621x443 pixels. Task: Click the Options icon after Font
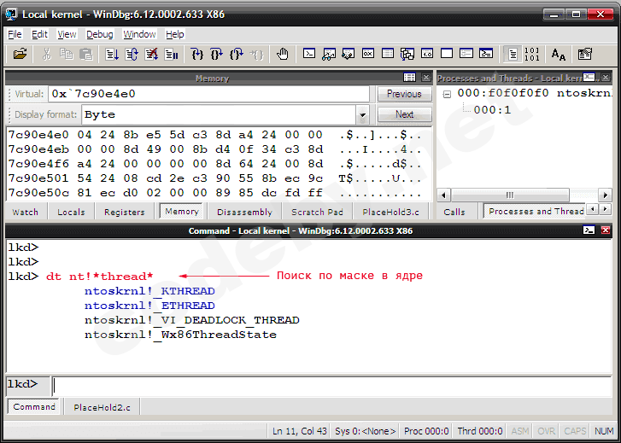pyautogui.click(x=585, y=55)
